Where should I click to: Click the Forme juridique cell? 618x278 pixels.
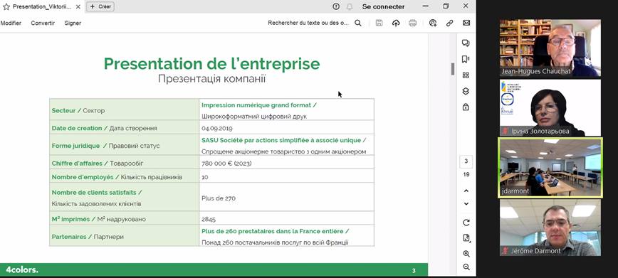pos(124,145)
